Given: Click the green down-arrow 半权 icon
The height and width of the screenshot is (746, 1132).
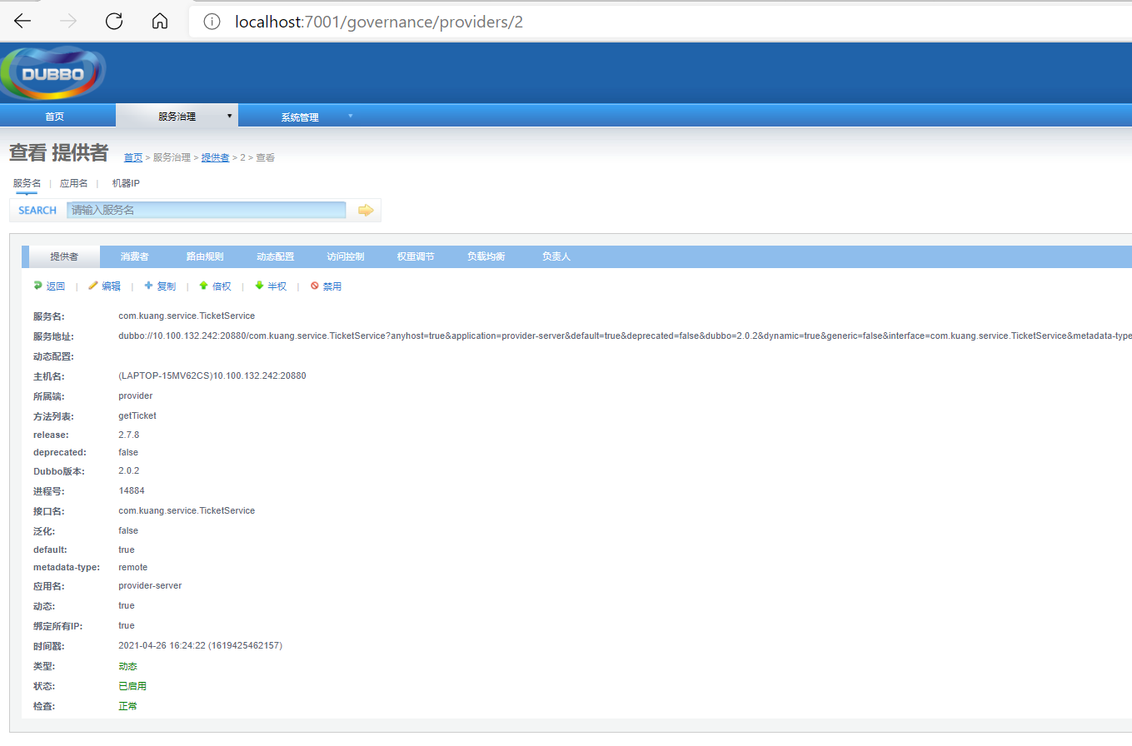Looking at the screenshot, I should (x=259, y=286).
